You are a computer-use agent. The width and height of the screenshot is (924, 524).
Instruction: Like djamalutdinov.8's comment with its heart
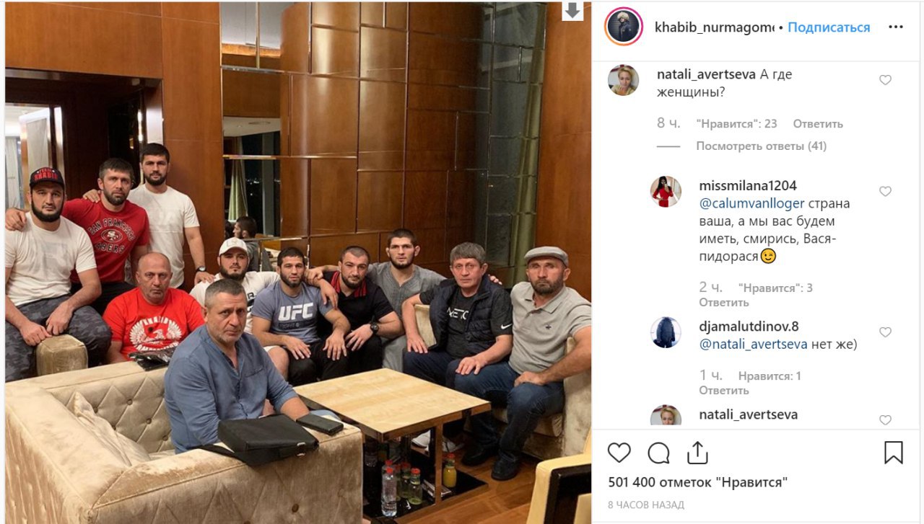(x=885, y=332)
